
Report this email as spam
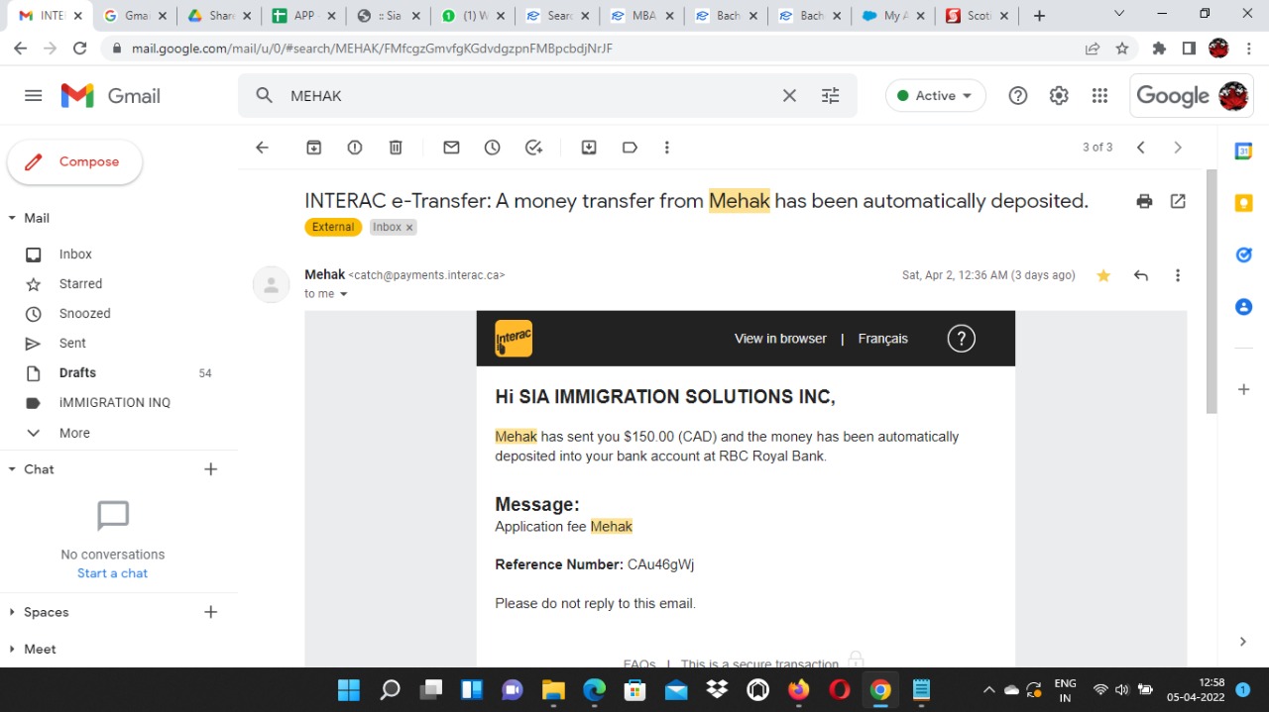[355, 148]
